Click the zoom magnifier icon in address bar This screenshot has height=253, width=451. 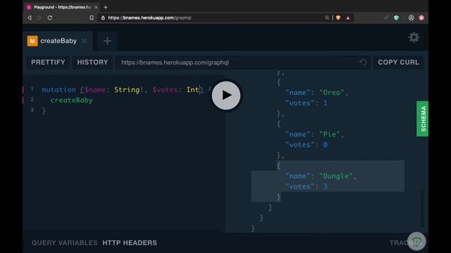pos(327,18)
